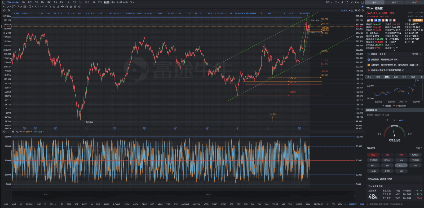
Task: Switch to 周K timeframe
Action: (42, 2)
